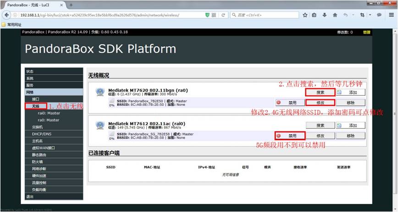Open the bookmarks list icon
Image resolution: width=398 pixels, height=212 pixels.
[314, 15]
